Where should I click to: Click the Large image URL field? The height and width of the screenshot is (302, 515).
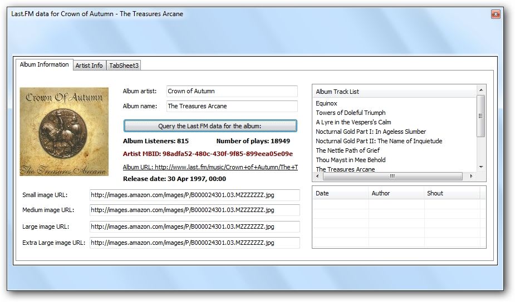coord(194,227)
